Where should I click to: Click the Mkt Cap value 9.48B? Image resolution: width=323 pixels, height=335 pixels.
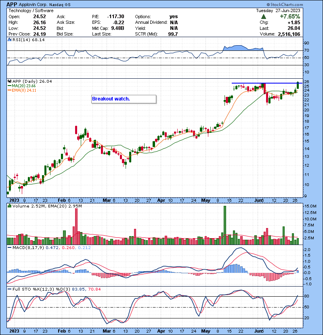(x=117, y=28)
